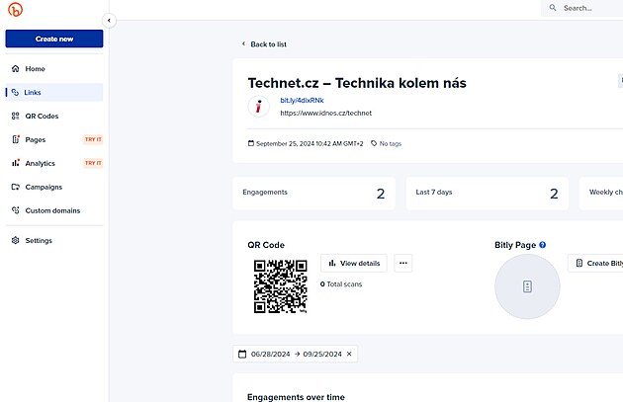Open Custom domains via its icon

(15, 210)
